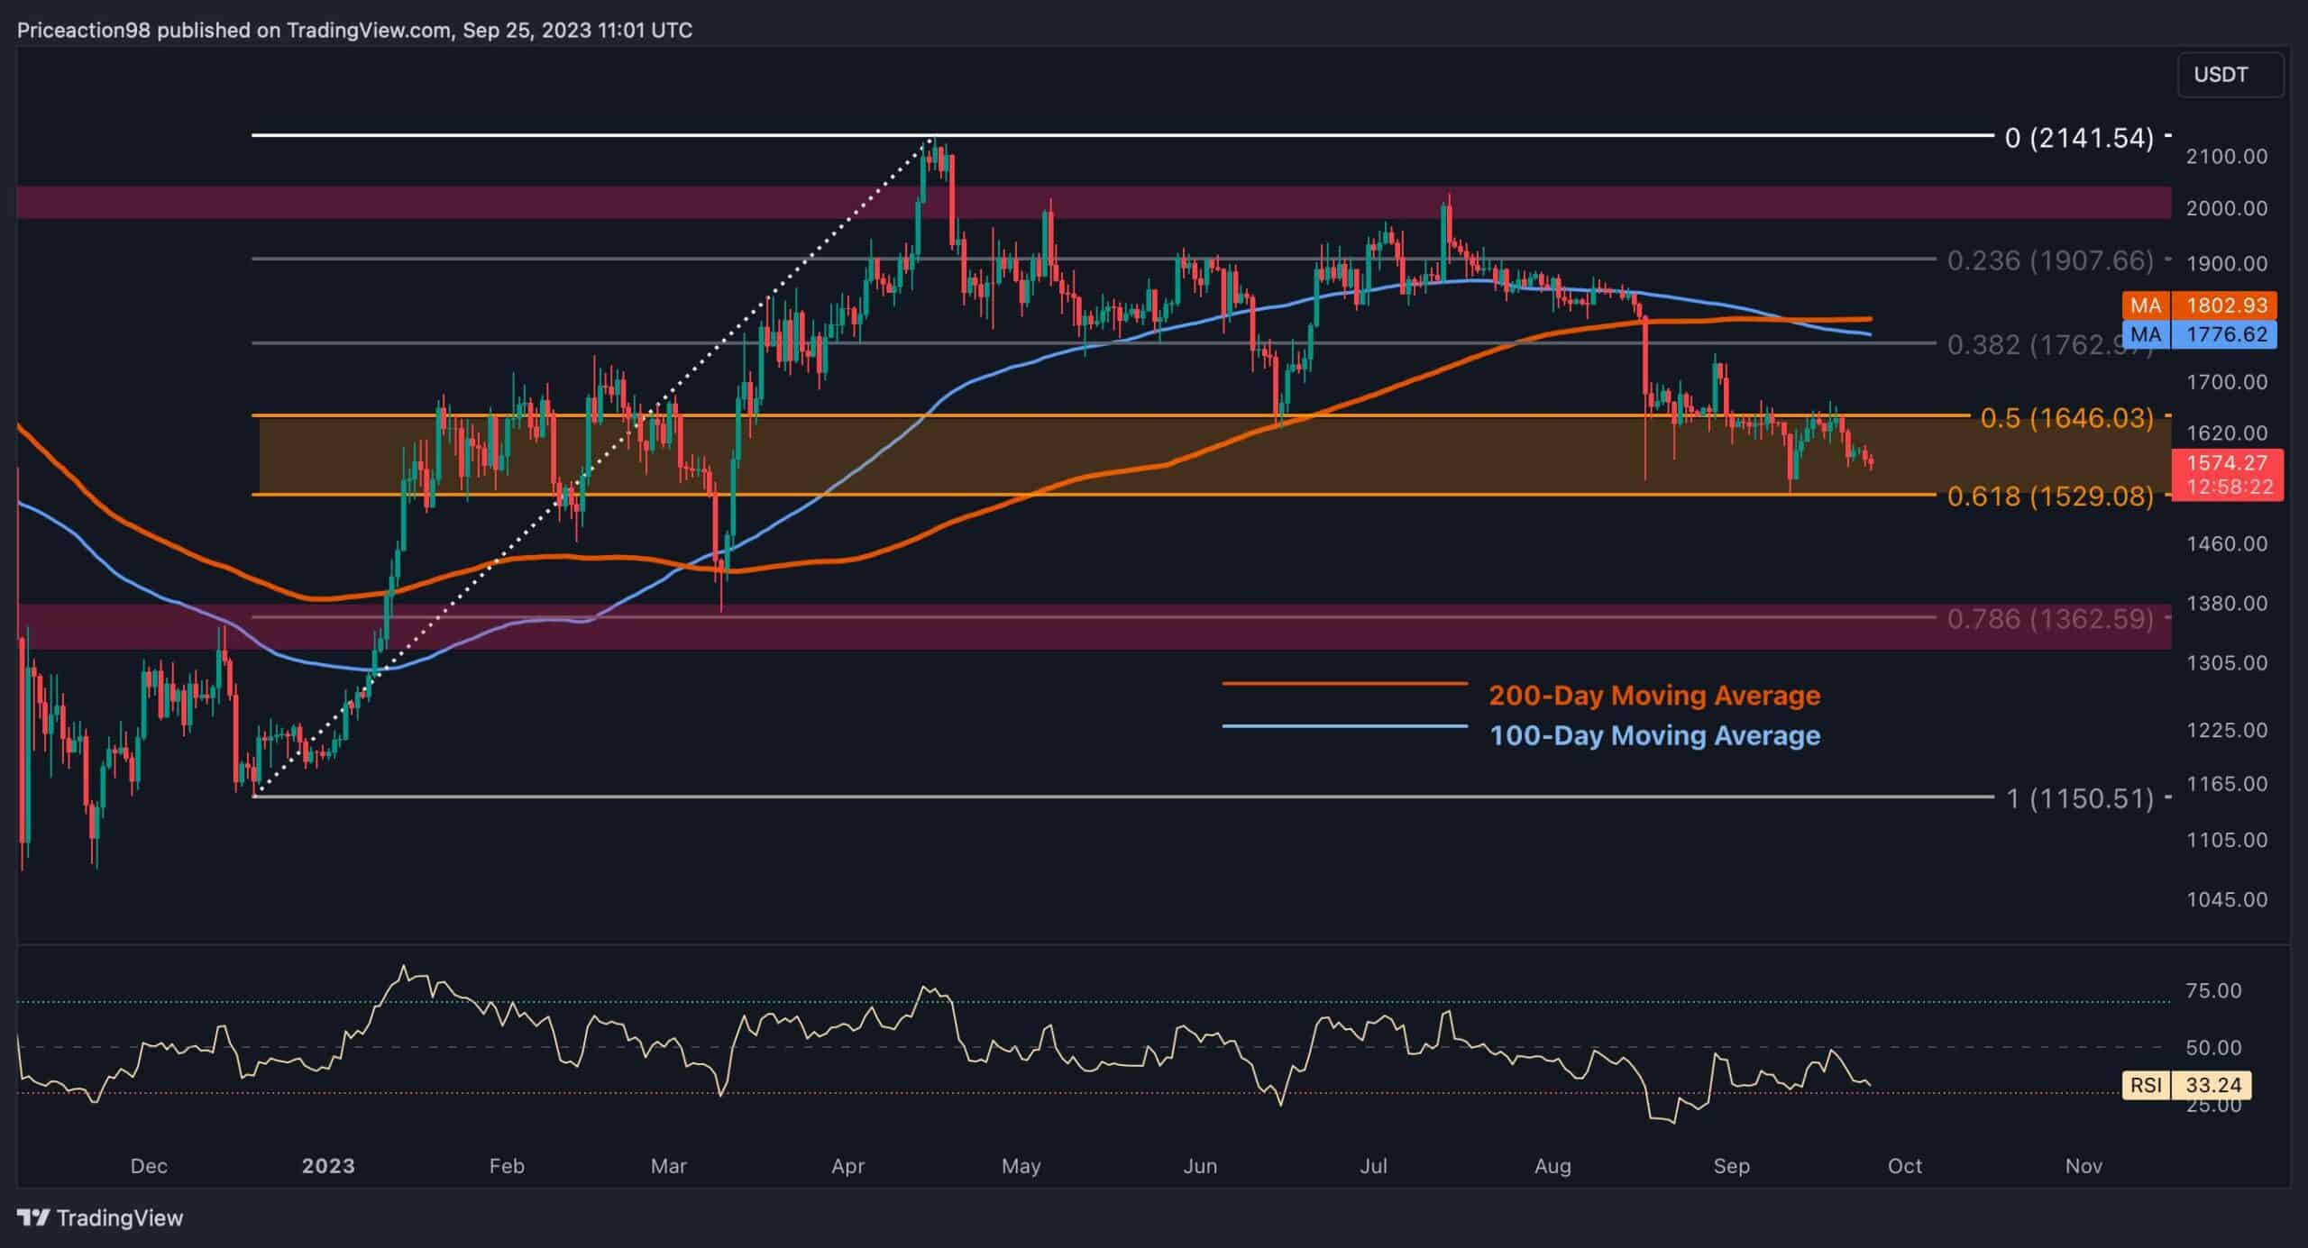Click the 100-Day Moving Average legend text
Screen dimensions: 2308x1248
pyautogui.click(x=1654, y=736)
